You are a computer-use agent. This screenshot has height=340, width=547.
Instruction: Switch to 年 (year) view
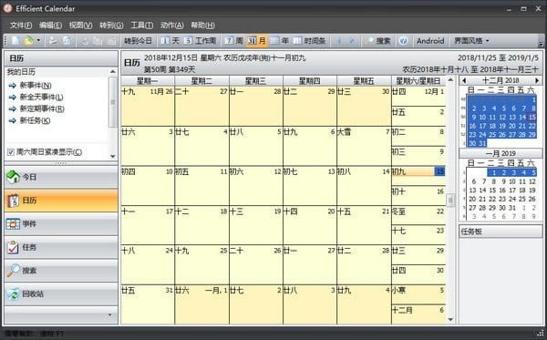(x=280, y=41)
